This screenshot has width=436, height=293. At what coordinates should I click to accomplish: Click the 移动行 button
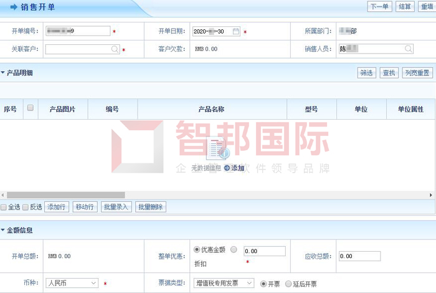(x=85, y=207)
